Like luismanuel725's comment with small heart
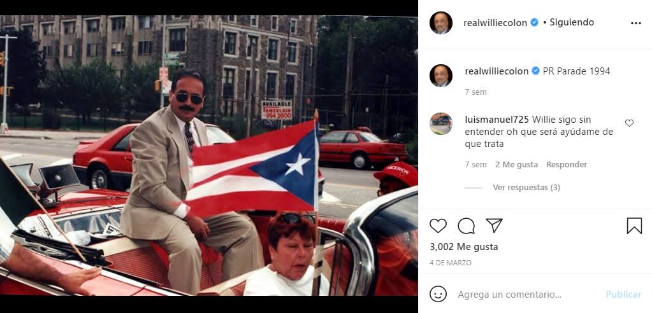652x313 pixels. (x=629, y=123)
